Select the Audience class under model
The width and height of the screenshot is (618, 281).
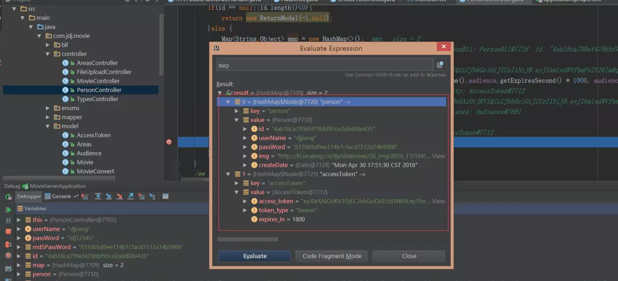coord(89,153)
